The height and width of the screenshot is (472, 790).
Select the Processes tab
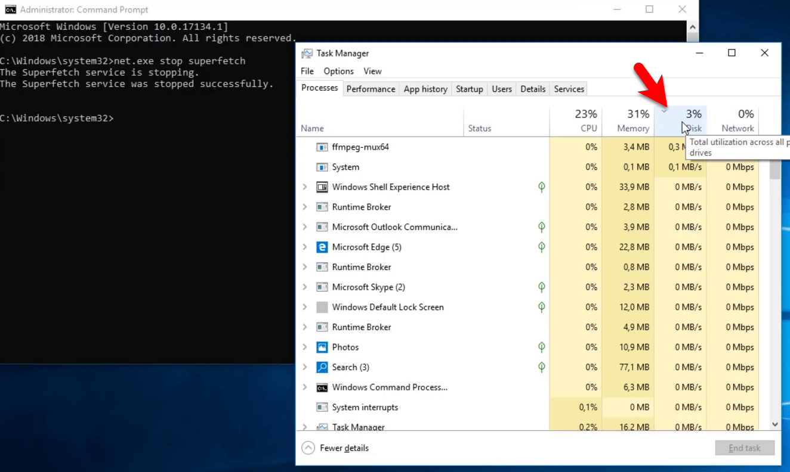(x=320, y=88)
